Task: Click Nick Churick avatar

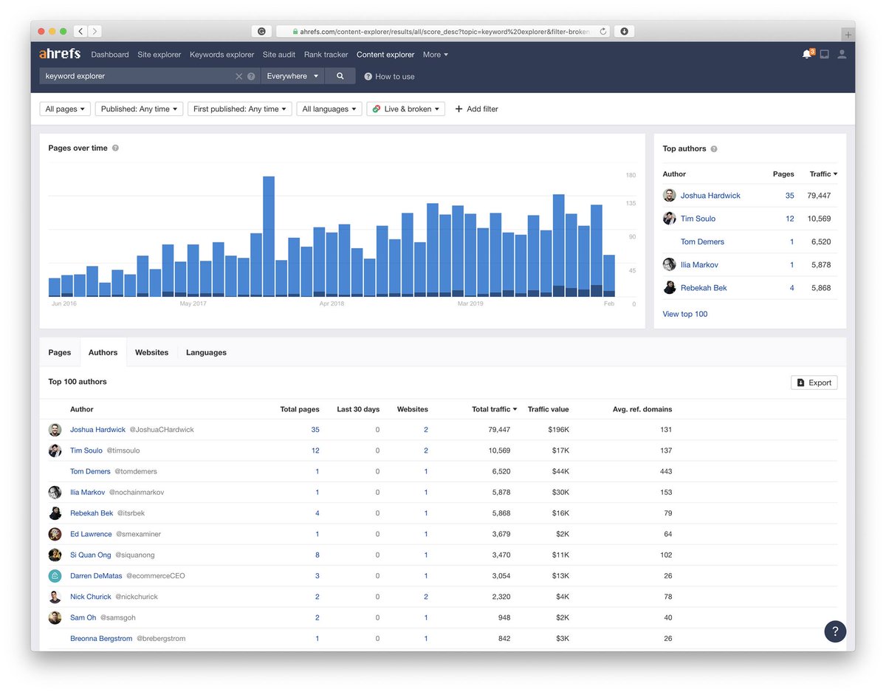Action: pos(55,597)
